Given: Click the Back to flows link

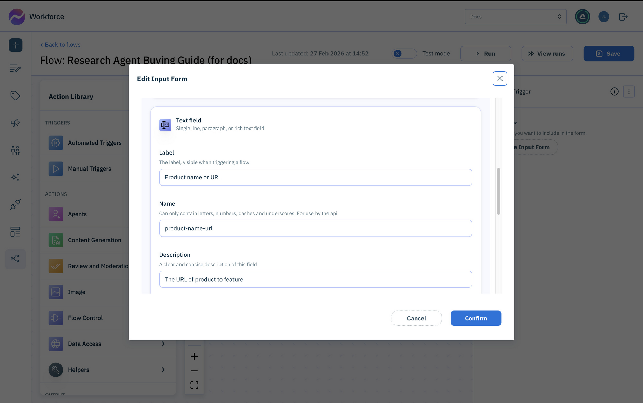Looking at the screenshot, I should (x=60, y=44).
